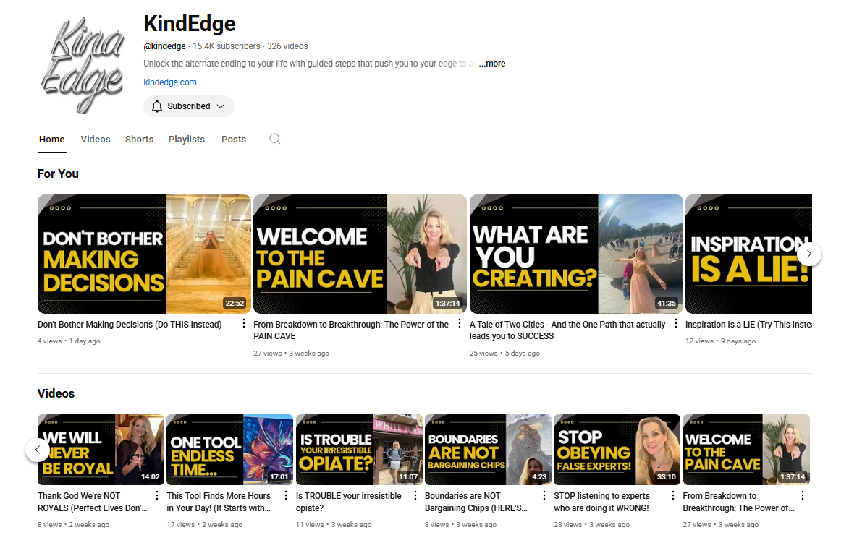Open options menu for PAIN CAVE in For You

pyautogui.click(x=460, y=323)
